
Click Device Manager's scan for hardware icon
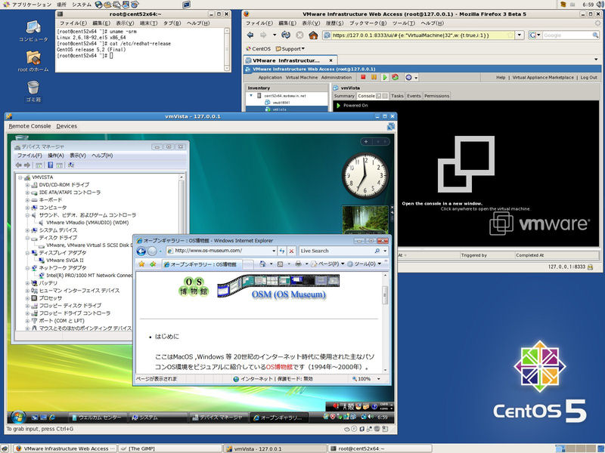71,165
